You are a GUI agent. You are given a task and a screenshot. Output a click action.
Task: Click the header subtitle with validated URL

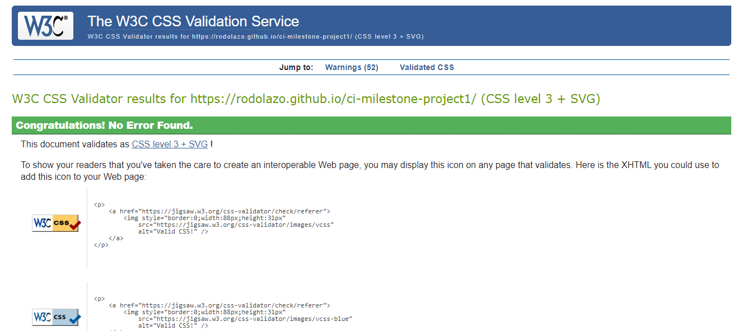point(255,36)
